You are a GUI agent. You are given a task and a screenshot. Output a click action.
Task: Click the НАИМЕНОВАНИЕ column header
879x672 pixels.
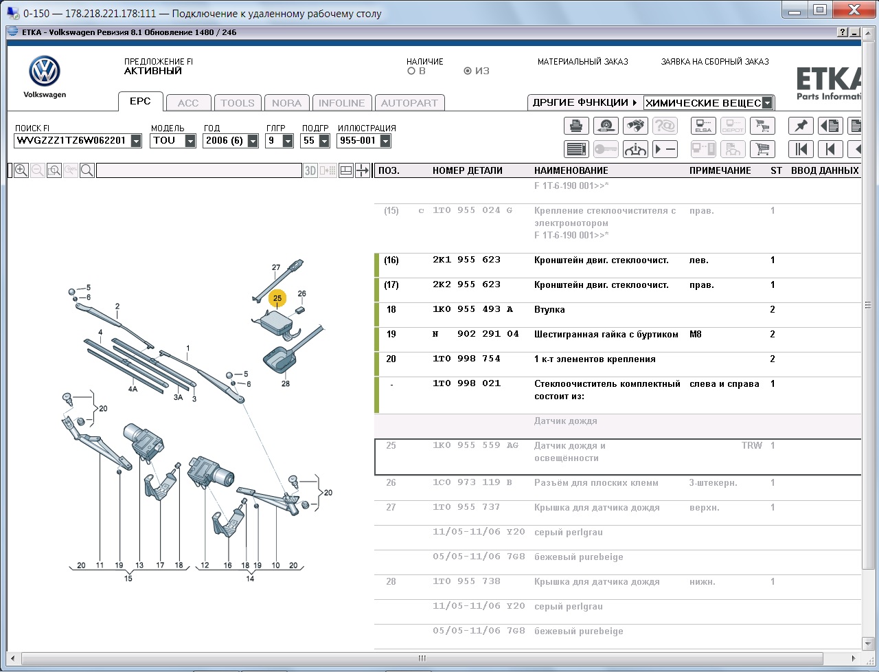point(571,170)
